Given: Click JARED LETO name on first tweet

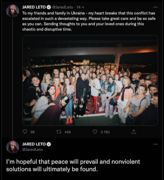Looking at the screenshot, I should [x=34, y=7].
